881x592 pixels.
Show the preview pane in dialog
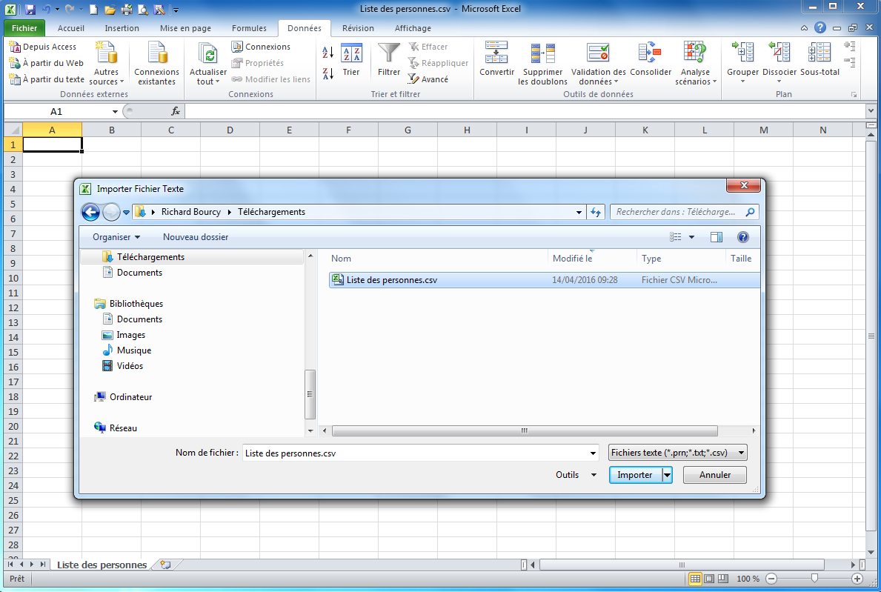coord(717,237)
